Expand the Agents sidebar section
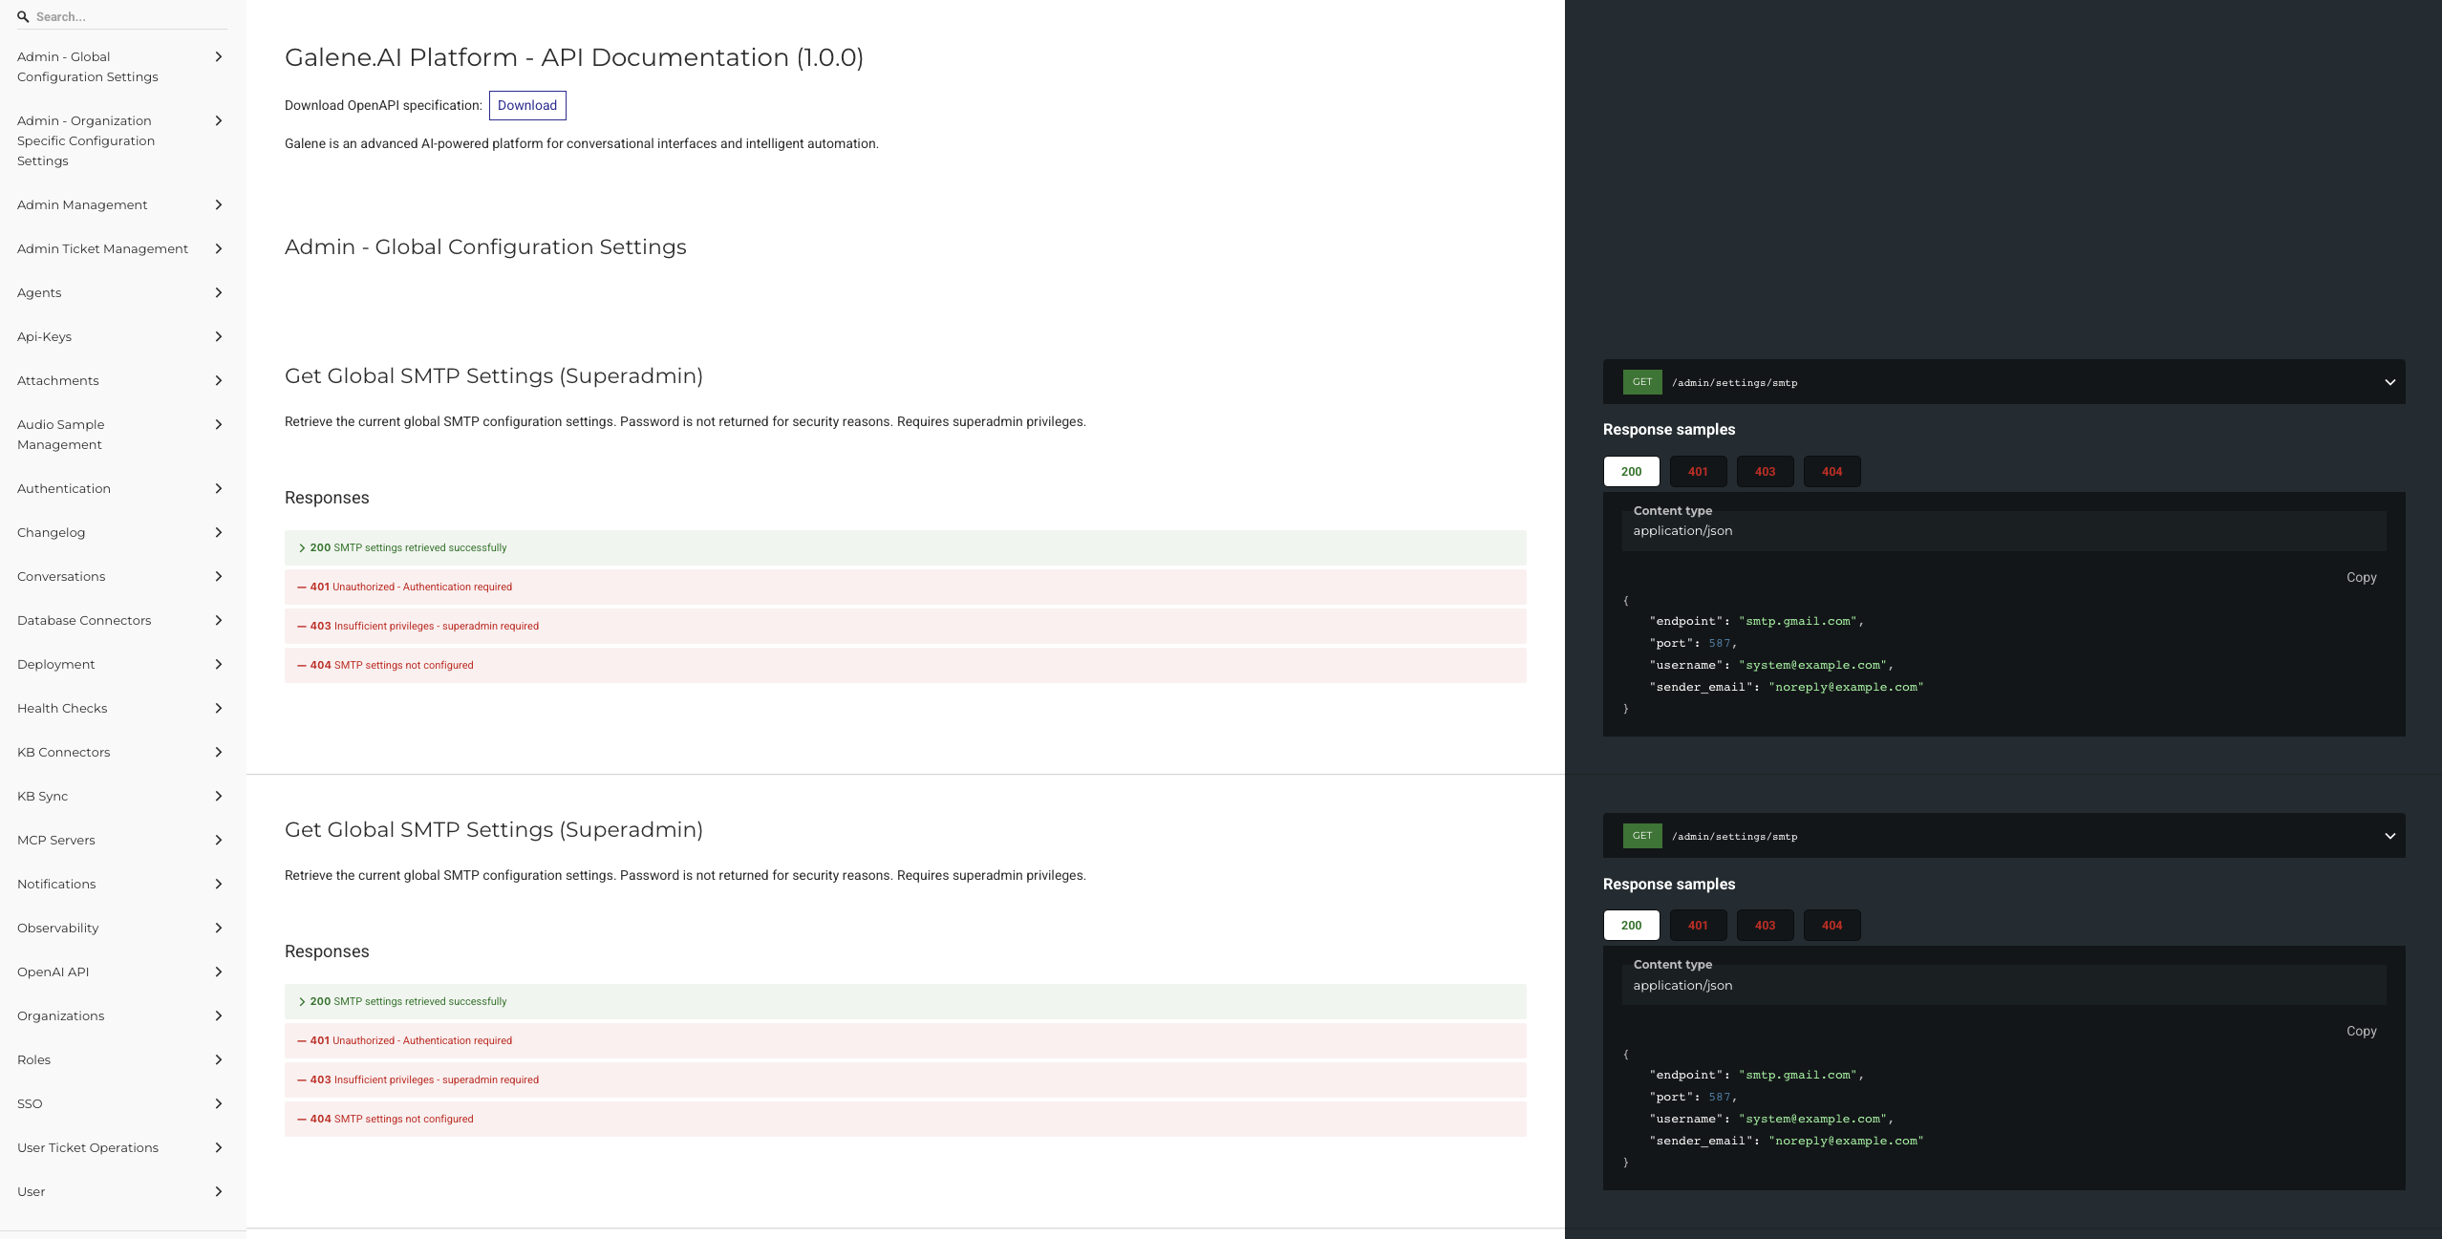Screen dimensions: 2442x1239 [x=39, y=292]
